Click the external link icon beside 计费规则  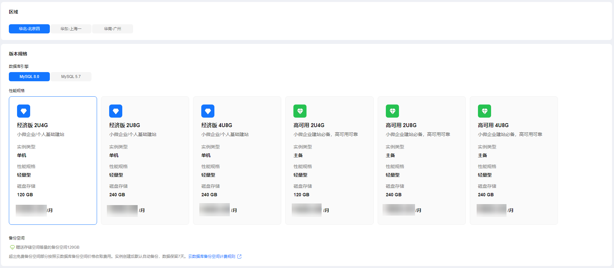[x=239, y=257]
